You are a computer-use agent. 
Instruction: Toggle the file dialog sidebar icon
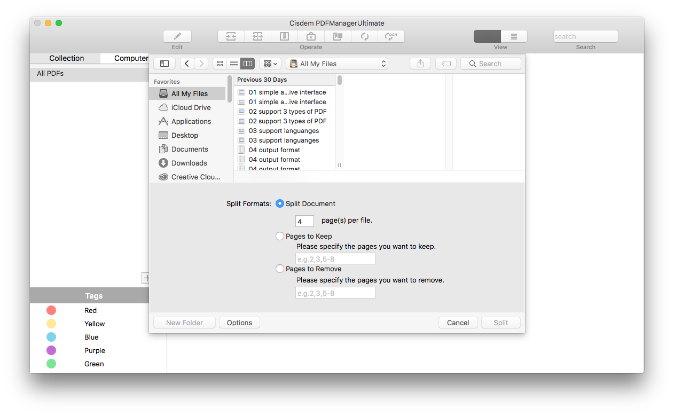tap(164, 64)
